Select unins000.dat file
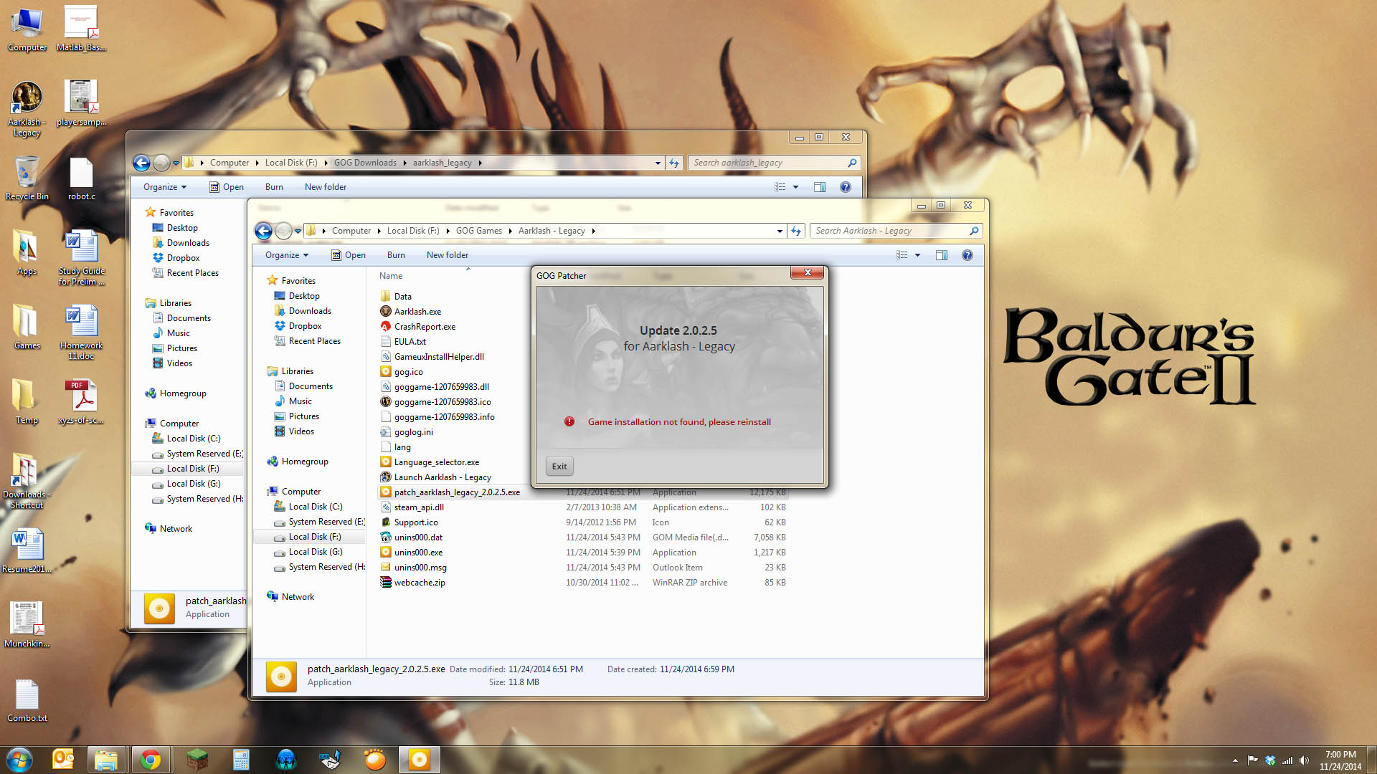The width and height of the screenshot is (1377, 774). pos(418,537)
